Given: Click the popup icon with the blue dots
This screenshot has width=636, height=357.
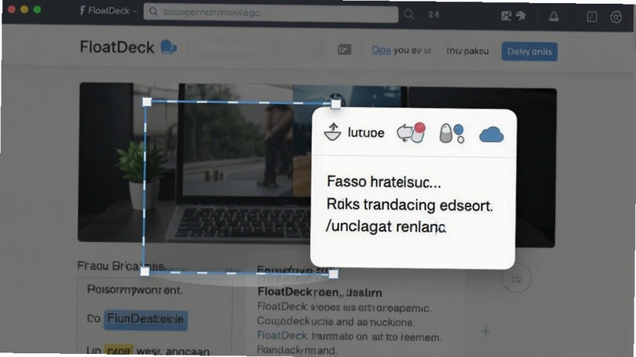Looking at the screenshot, I should 452,133.
